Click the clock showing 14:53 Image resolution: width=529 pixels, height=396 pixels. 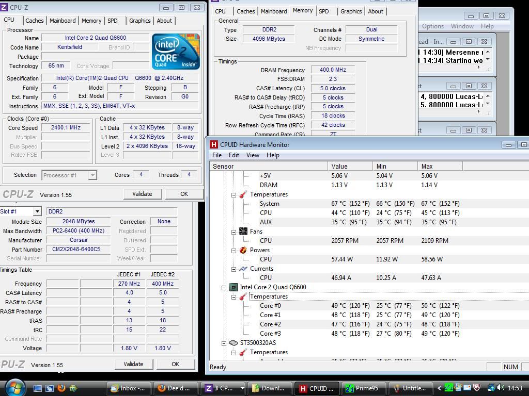tap(515, 388)
